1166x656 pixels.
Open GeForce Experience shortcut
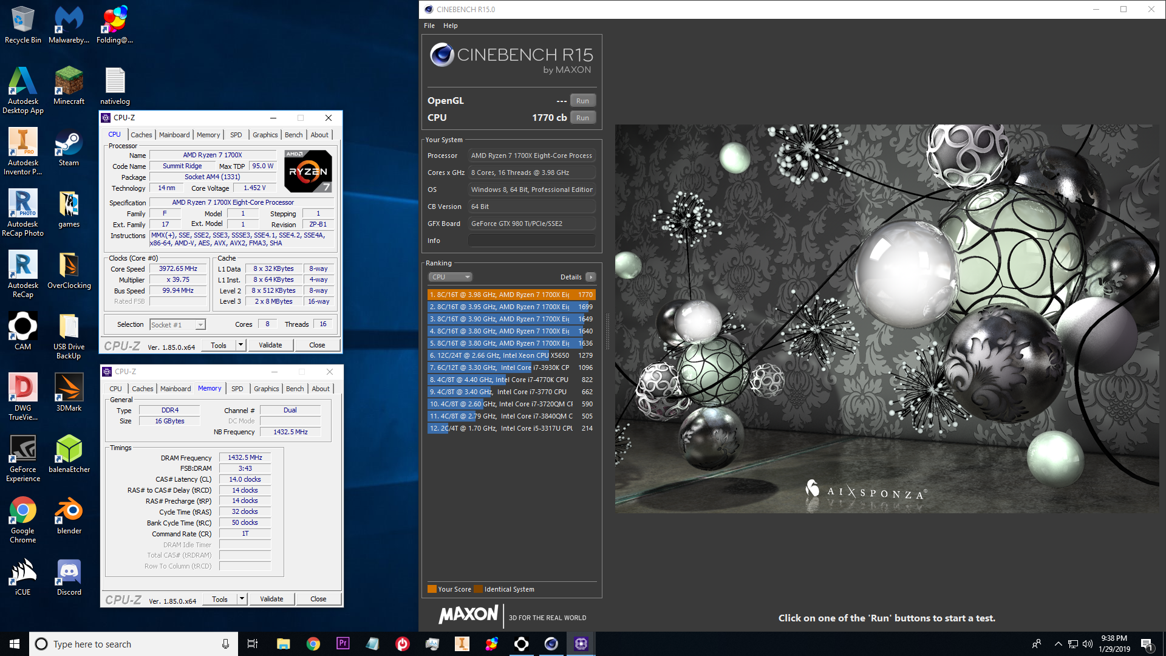(22, 458)
